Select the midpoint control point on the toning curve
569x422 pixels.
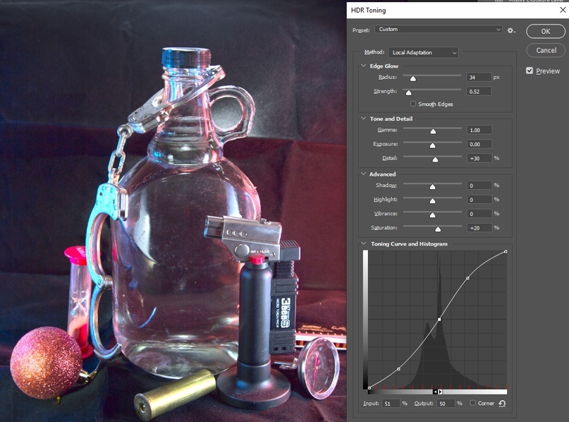click(439, 320)
